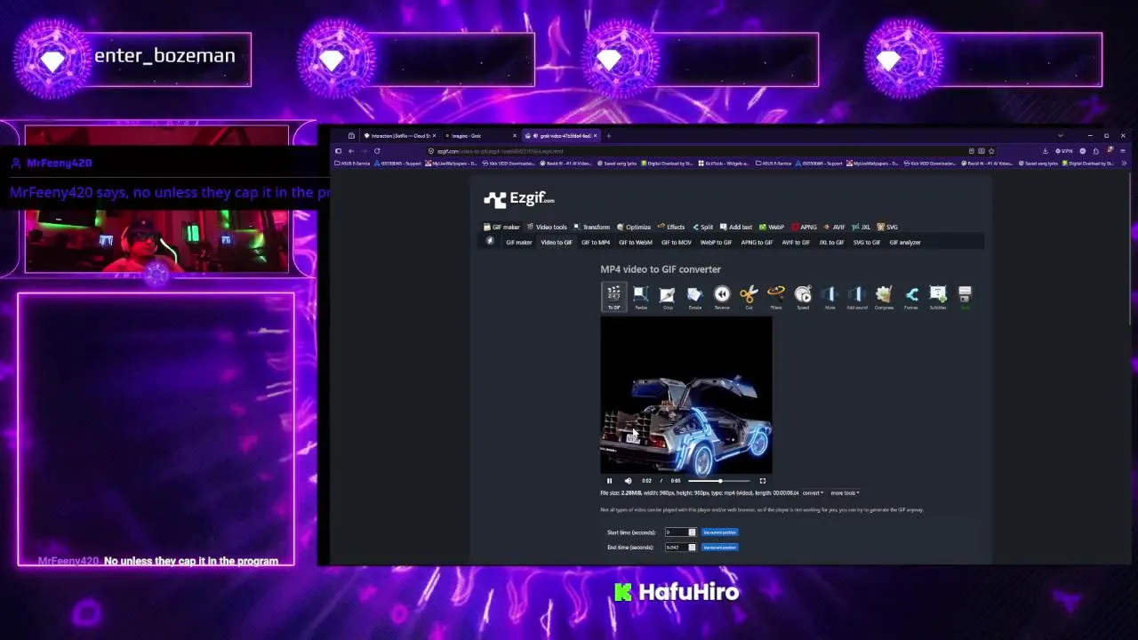Go to AVIF to GIF
1138x640 pixels.
(x=796, y=242)
